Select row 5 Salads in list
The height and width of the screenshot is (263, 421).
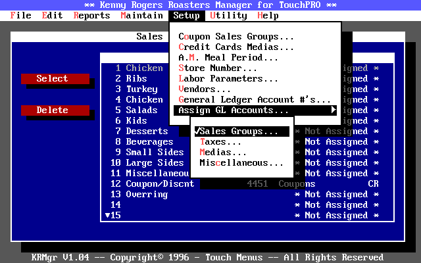pyautogui.click(x=136, y=110)
